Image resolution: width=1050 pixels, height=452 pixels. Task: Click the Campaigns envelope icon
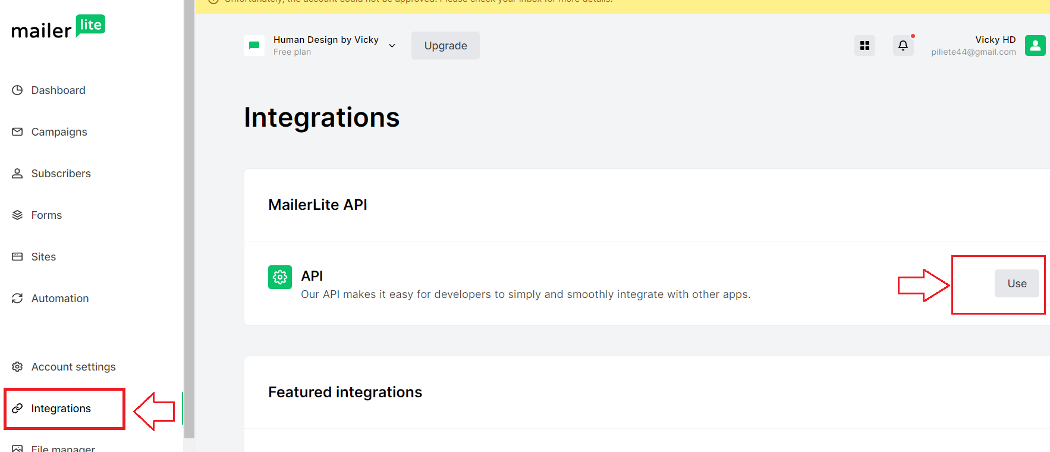17,131
